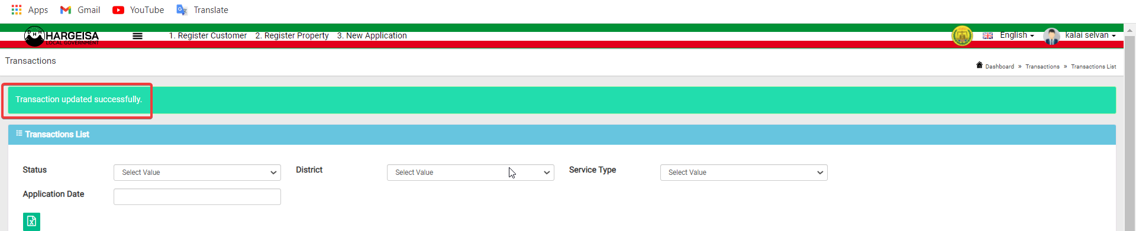Screen dimensions: 1136x231
Task: Go to 2. Register Property
Action: pyautogui.click(x=292, y=35)
